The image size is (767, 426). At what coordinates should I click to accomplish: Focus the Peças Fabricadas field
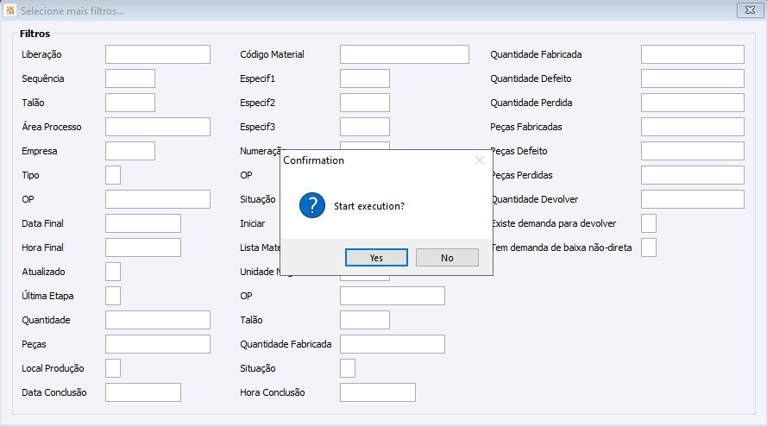(x=692, y=127)
